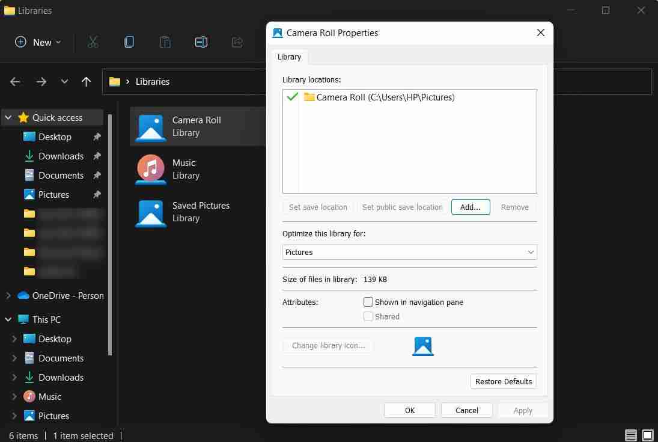The height and width of the screenshot is (442, 658).
Task: Enable Shown in navigation pane
Action: 368,302
